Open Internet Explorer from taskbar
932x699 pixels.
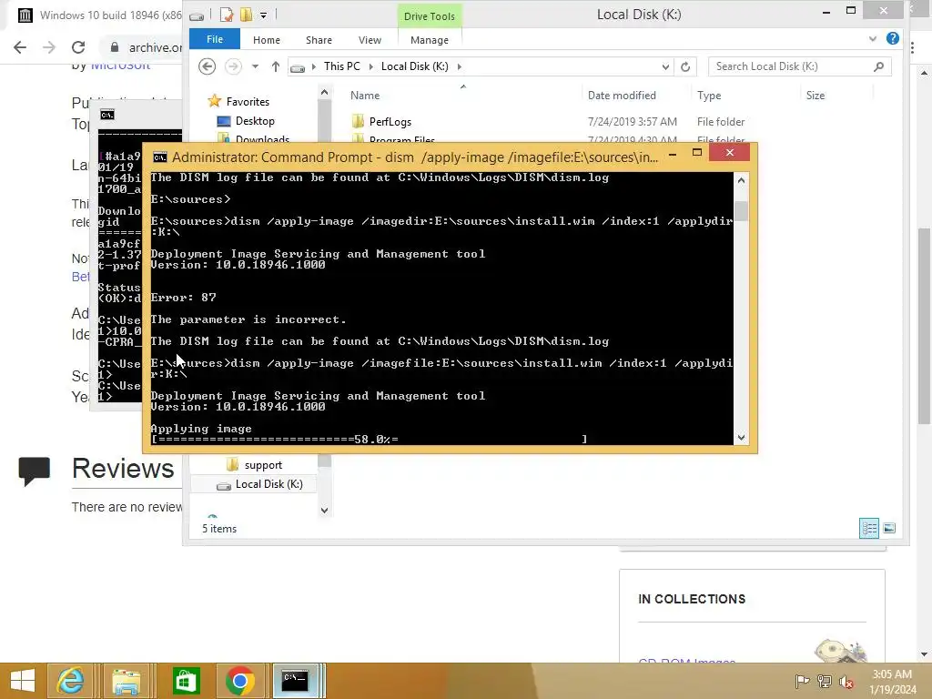click(70, 681)
